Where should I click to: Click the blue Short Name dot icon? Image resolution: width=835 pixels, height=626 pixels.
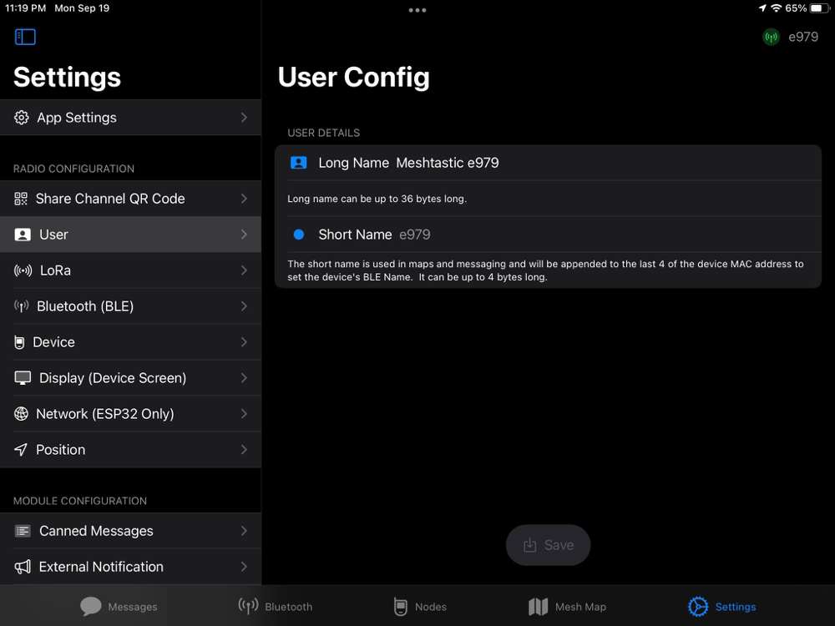point(299,235)
